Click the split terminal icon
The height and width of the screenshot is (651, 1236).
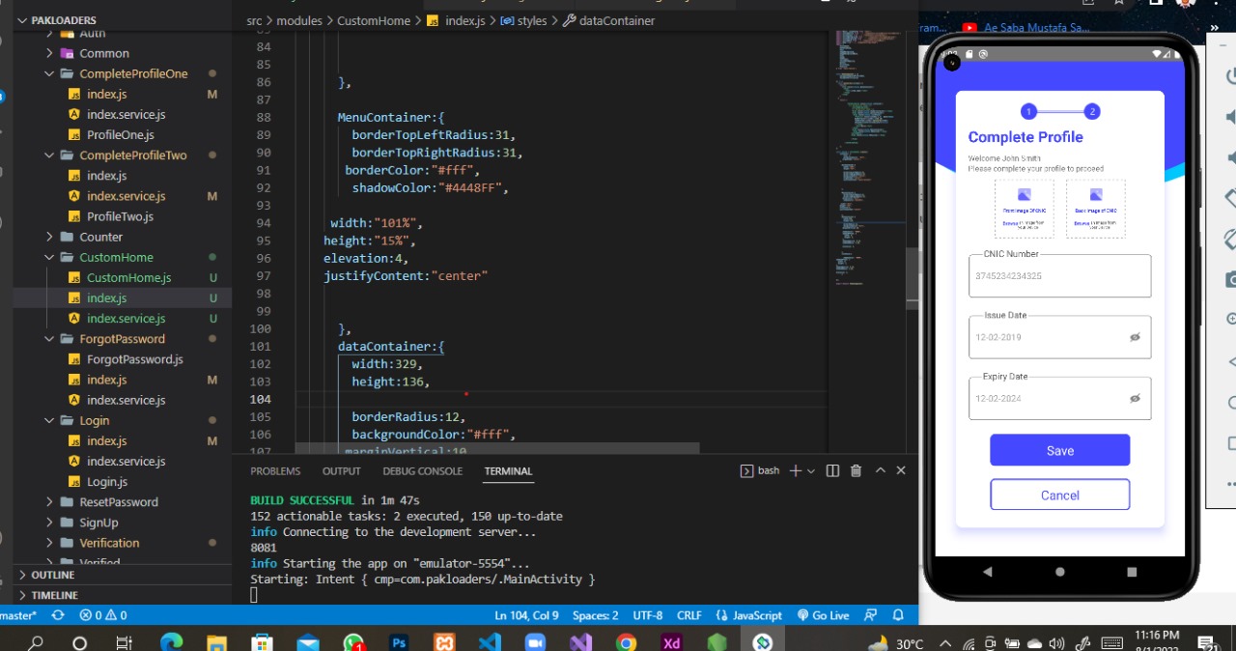[x=832, y=469]
